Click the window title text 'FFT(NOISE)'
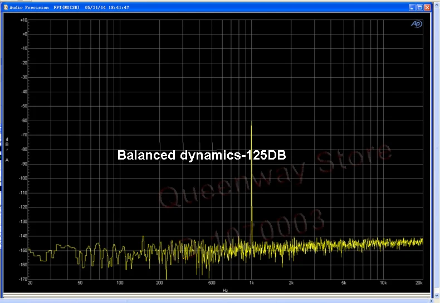The height and width of the screenshot is (303, 440). click(66, 8)
